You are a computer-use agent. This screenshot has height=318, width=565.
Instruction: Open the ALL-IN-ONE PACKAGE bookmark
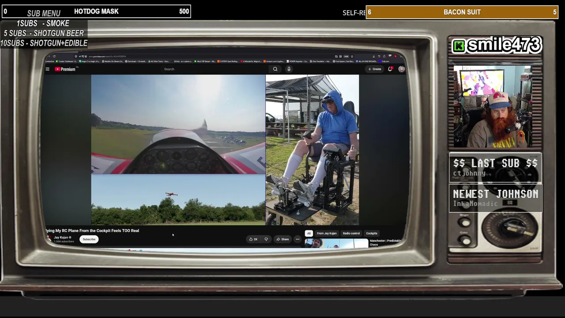click(x=367, y=61)
